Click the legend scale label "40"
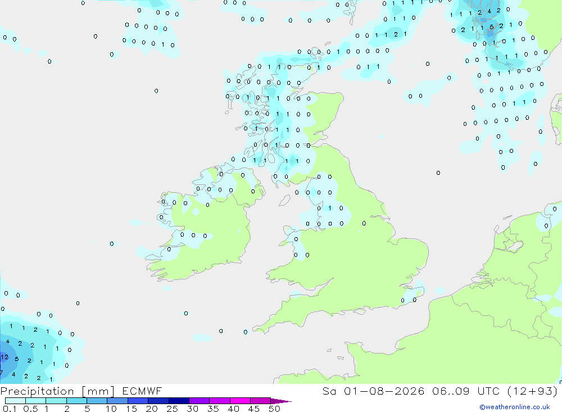The width and height of the screenshot is (562, 412). pyautogui.click(x=234, y=409)
